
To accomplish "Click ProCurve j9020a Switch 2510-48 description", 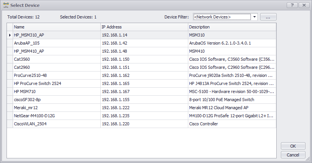I will tap(232, 75).
